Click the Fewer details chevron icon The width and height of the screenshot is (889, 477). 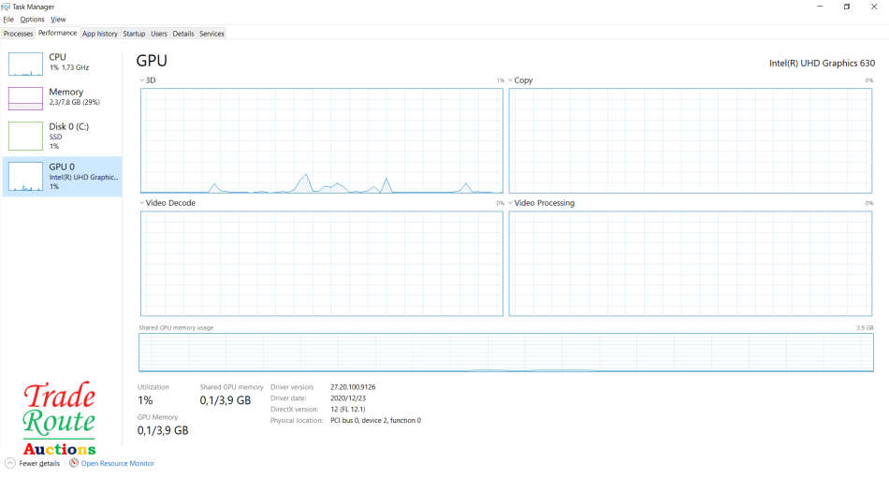(x=9, y=463)
